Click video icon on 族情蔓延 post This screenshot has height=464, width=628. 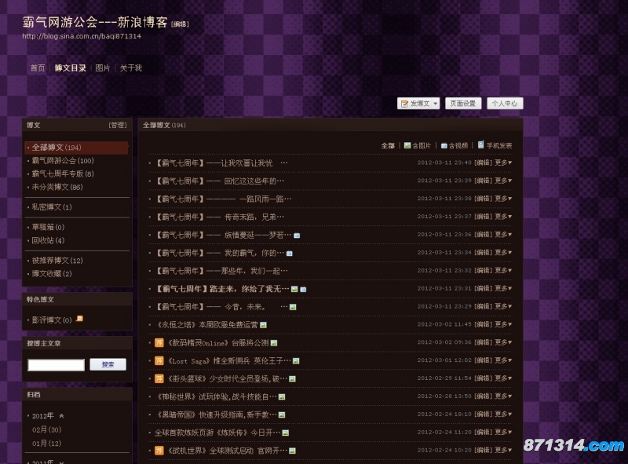[x=297, y=236]
